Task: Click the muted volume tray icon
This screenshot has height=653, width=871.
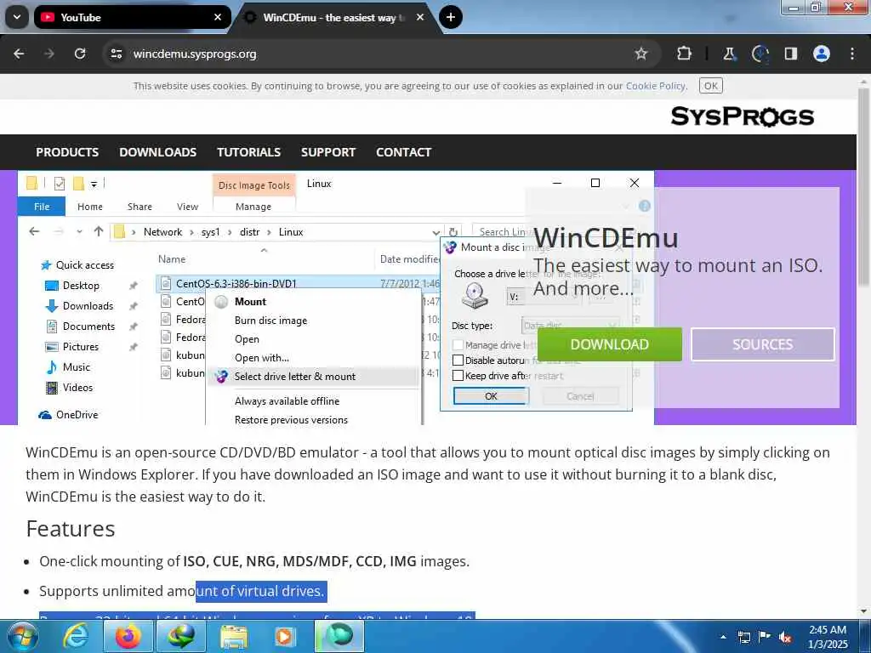Action: 785,637
